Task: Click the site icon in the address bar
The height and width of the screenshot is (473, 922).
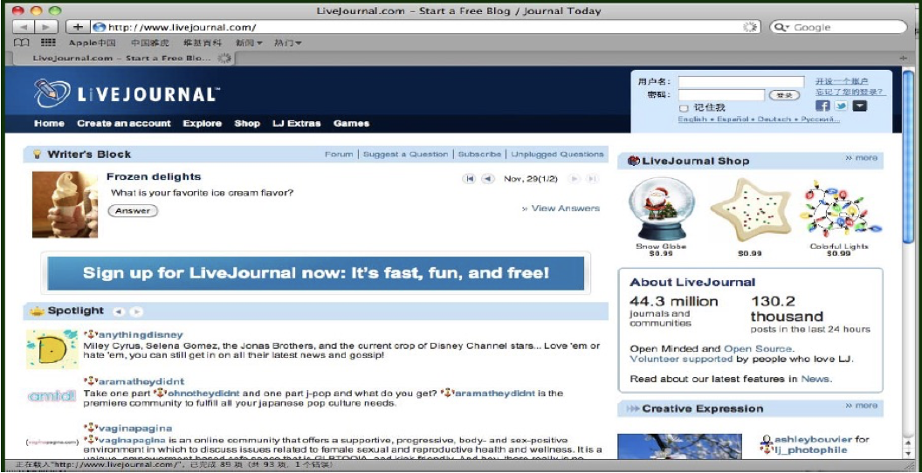Action: (x=100, y=27)
